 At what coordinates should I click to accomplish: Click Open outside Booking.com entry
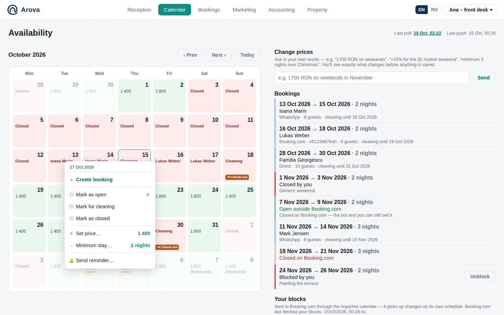click(x=385, y=209)
